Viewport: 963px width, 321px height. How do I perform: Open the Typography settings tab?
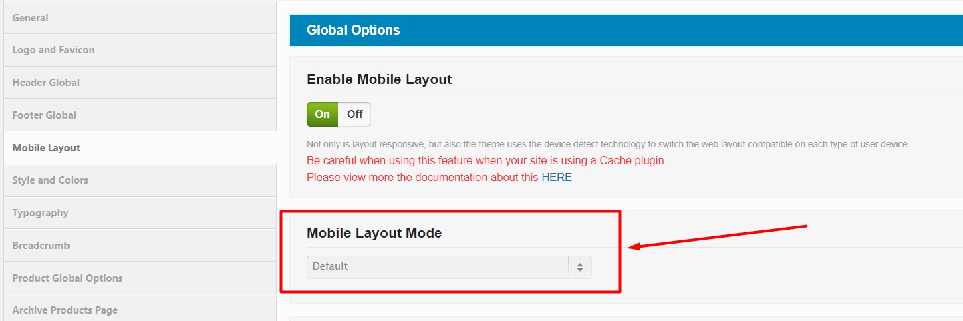pyautogui.click(x=41, y=213)
